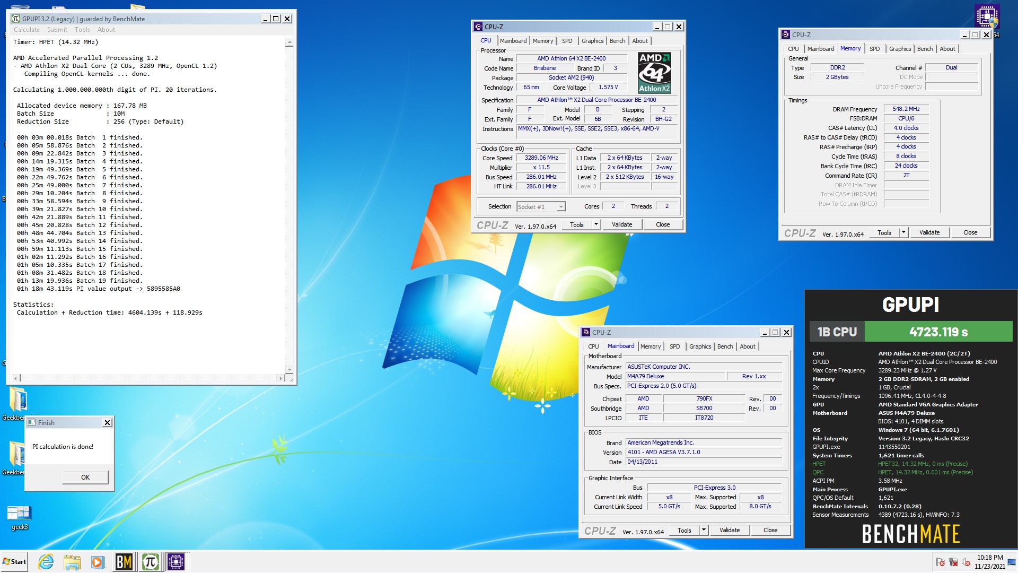The height and width of the screenshot is (573, 1018).
Task: Click the BIOS Date 04/13/2011 field
Action: pyautogui.click(x=704, y=462)
